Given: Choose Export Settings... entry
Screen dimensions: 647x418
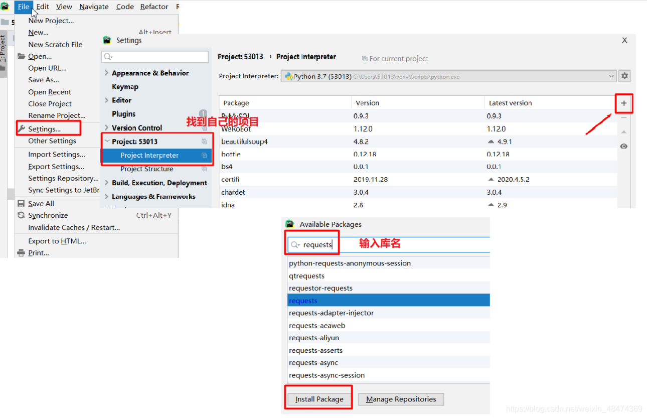Looking at the screenshot, I should click(56, 167).
